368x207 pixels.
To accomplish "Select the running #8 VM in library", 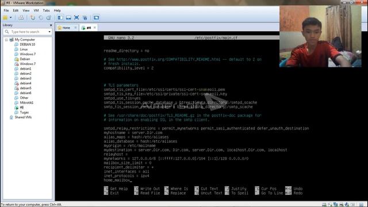I will (x=22, y=108).
